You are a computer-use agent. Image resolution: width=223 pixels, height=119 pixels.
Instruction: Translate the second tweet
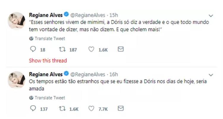(x=49, y=98)
